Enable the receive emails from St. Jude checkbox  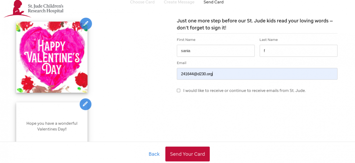coord(179,90)
